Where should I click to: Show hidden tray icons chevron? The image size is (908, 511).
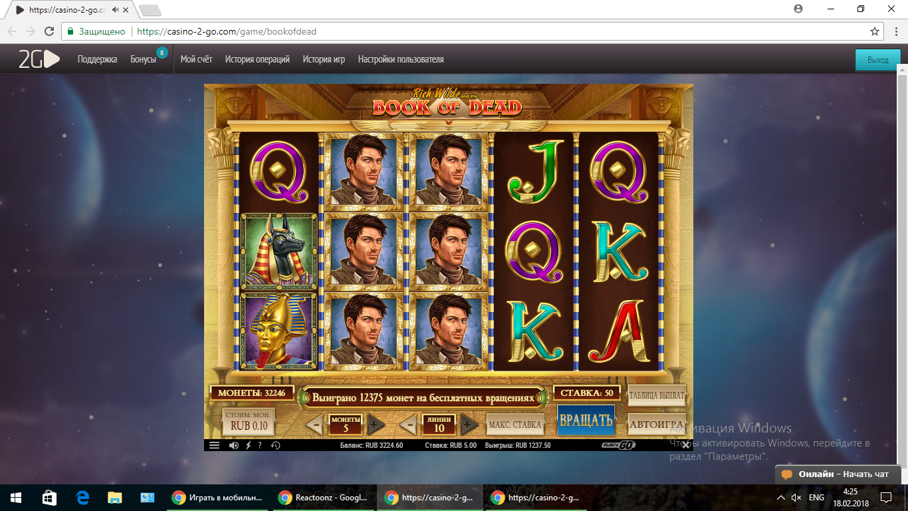point(781,498)
